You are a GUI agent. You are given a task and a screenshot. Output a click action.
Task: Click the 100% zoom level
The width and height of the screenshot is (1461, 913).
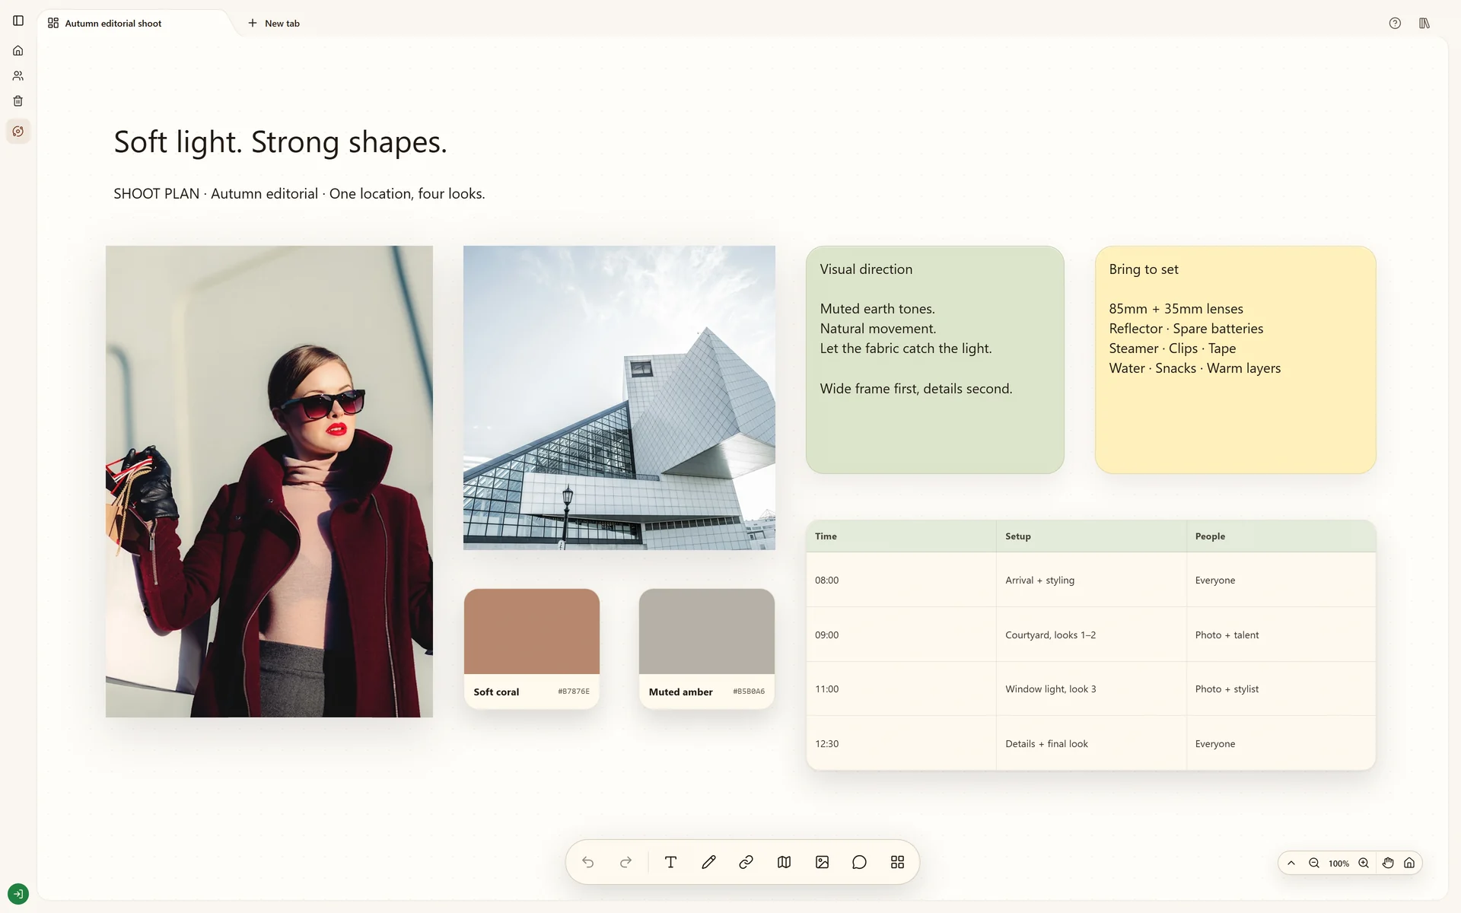[x=1338, y=864]
